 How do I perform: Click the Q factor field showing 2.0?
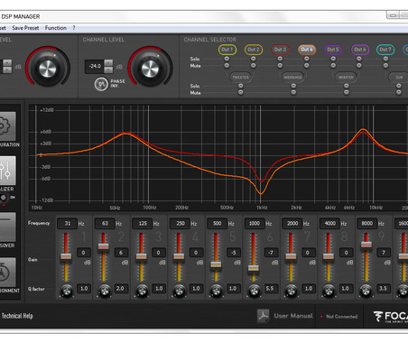(x=121, y=289)
